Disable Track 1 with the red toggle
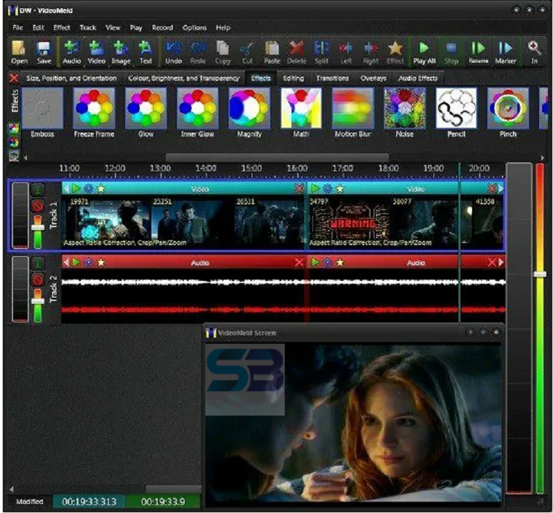Image resolution: width=553 pixels, height=513 pixels. coord(38,205)
